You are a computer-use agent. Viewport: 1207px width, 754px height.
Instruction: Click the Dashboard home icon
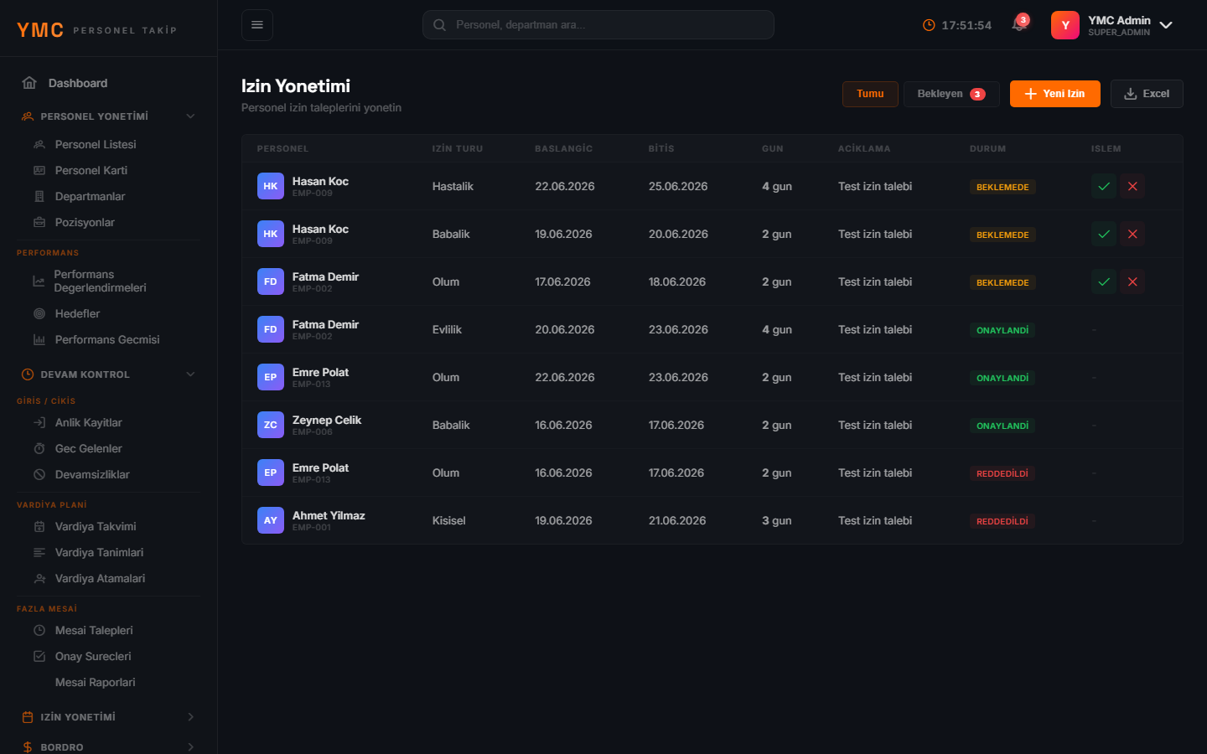click(29, 83)
